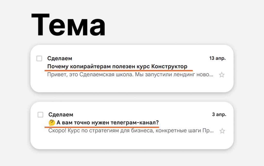Click the word 'телеграм-канал?' in the subject
The height and width of the screenshot is (166, 264).
[135, 123]
